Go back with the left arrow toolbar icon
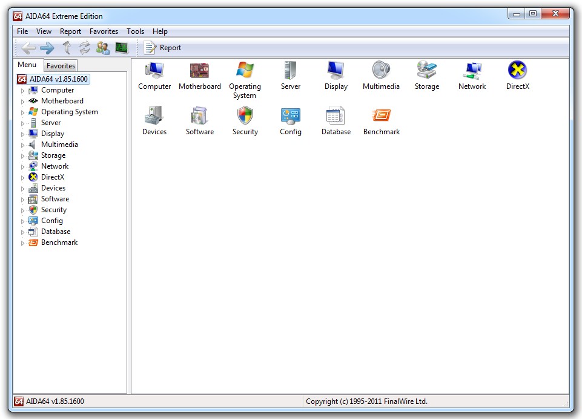The image size is (582, 419). [x=28, y=48]
